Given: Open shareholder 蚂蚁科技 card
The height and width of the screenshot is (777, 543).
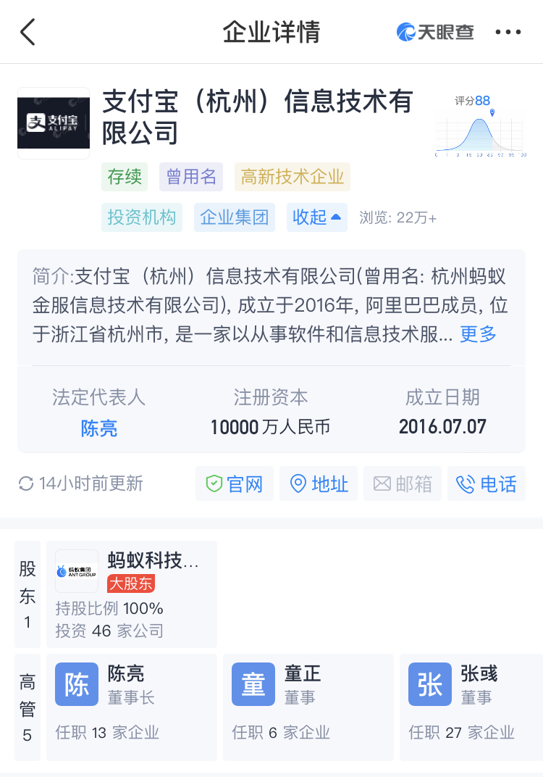Looking at the screenshot, I should [132, 594].
